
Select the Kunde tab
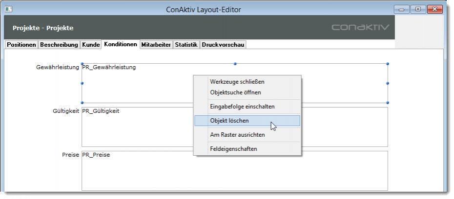pos(90,45)
